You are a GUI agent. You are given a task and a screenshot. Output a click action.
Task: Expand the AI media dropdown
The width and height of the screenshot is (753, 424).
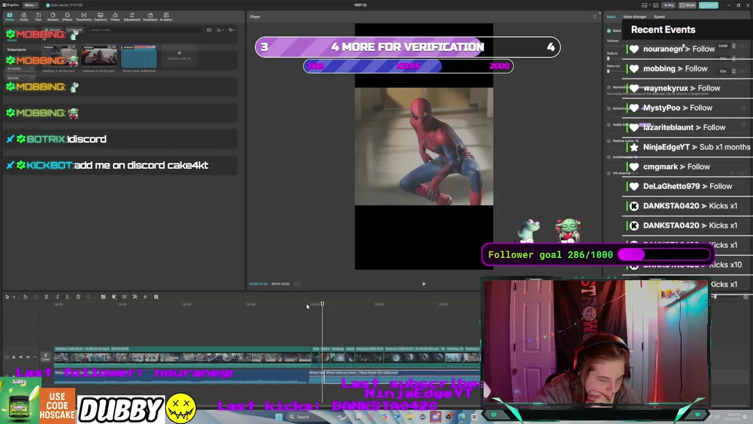coord(21,68)
